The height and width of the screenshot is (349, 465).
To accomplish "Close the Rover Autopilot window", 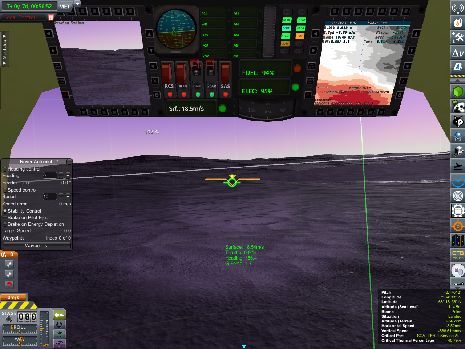I will [69, 162].
